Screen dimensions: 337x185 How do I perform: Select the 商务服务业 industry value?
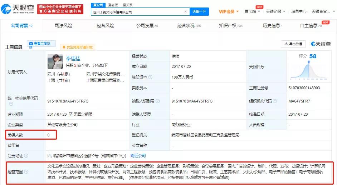point(181,125)
